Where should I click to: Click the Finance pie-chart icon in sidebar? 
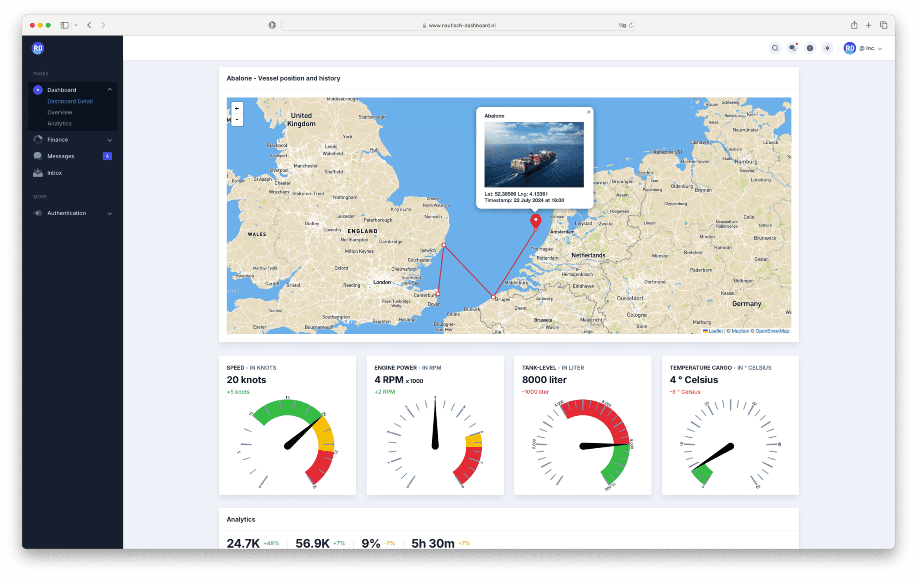click(x=38, y=140)
